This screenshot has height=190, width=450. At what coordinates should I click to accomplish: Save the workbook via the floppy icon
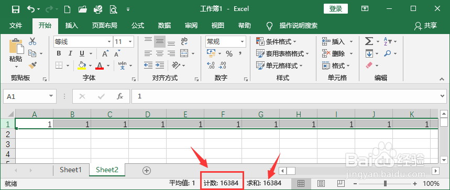pos(16,9)
